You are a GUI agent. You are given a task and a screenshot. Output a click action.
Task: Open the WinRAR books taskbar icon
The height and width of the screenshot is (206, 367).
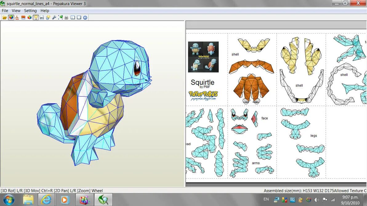coord(84,200)
